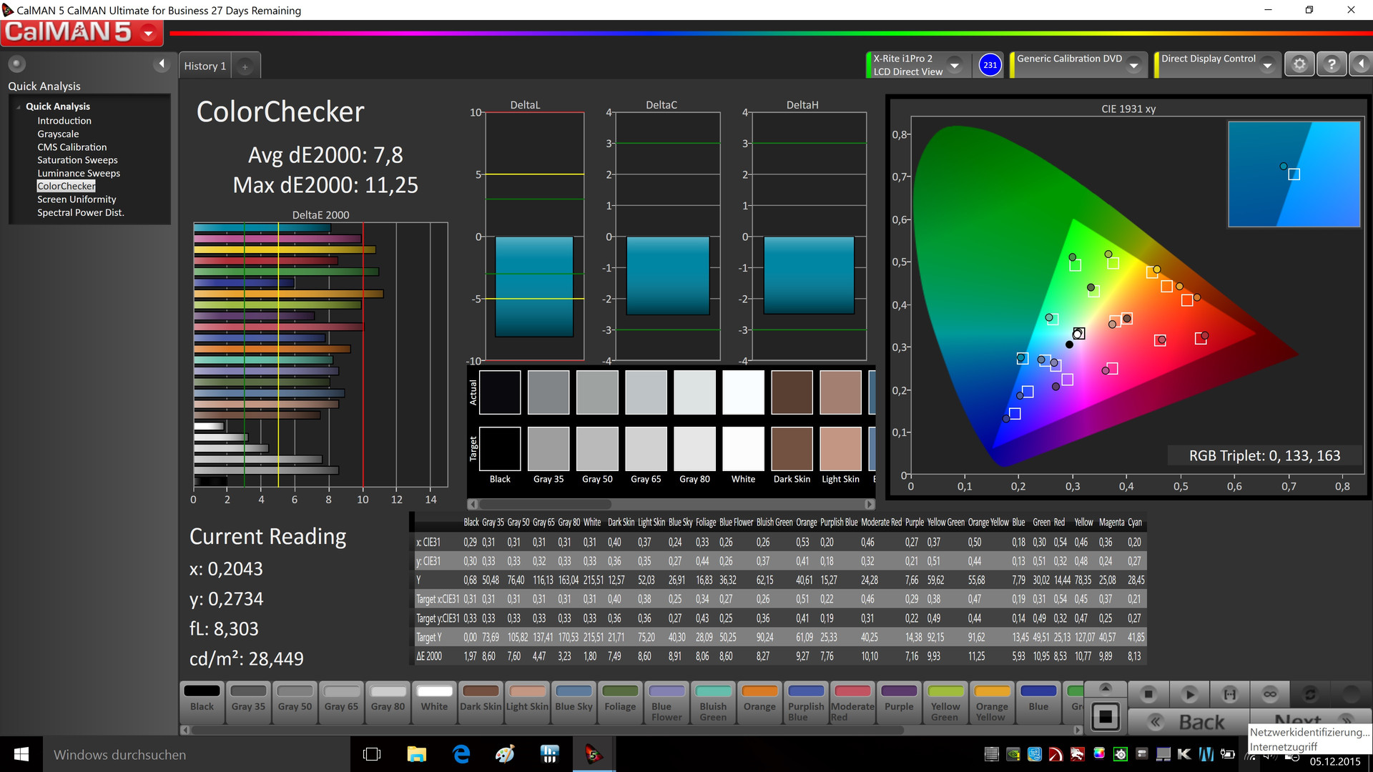
Task: Toggle the continuous read infinity button
Action: coord(1269,694)
